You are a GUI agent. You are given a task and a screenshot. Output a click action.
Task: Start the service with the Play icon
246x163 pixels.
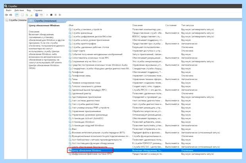(x=47, y=15)
